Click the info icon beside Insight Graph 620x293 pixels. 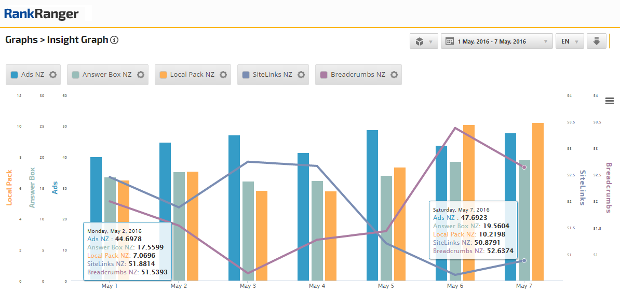point(115,40)
